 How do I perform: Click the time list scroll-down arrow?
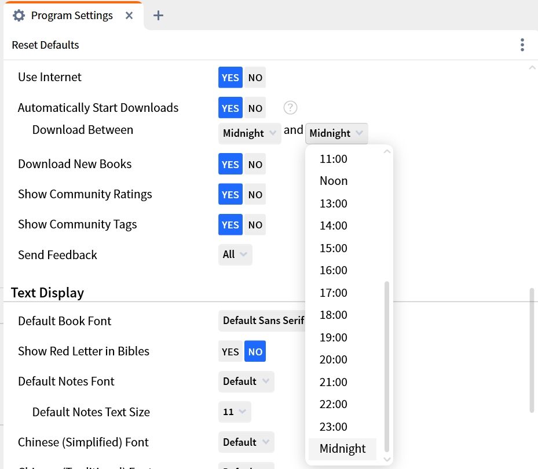pyautogui.click(x=387, y=459)
